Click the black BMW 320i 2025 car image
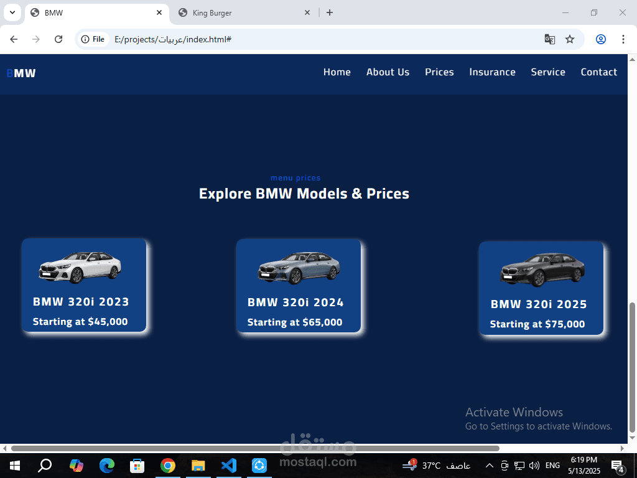Screen dimensions: 637x478 pyautogui.click(x=542, y=270)
